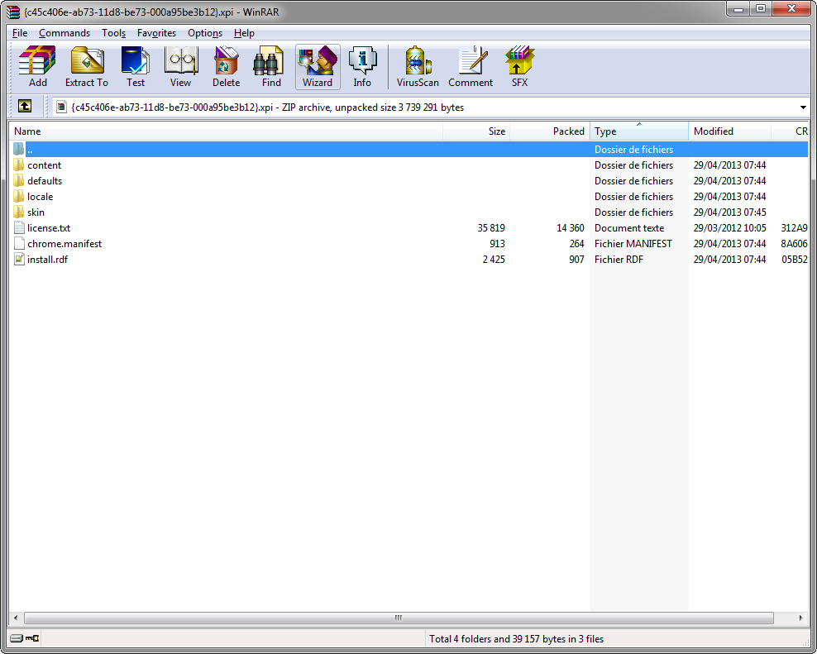
Task: Sort by Modified column header
Action: pos(729,131)
